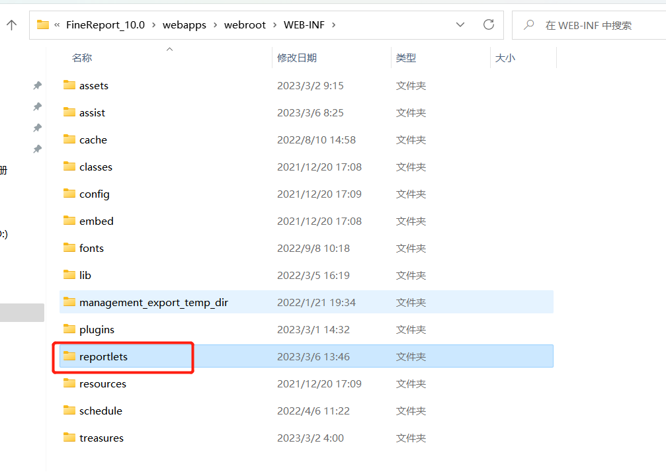Expand chevron after webroot breadcrumb
The height and width of the screenshot is (476, 666).
point(275,25)
